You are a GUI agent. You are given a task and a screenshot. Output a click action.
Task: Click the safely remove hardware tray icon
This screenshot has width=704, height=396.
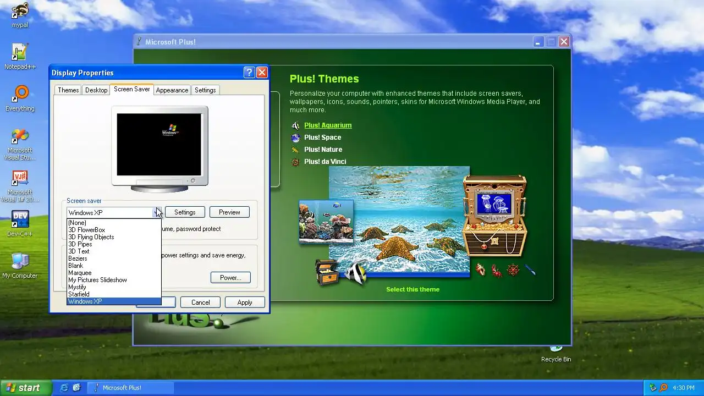pos(653,388)
